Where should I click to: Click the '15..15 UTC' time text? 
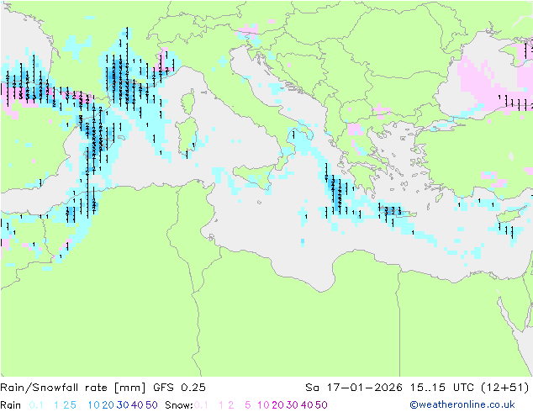[441, 388]
